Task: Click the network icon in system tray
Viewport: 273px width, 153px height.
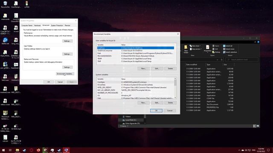Action: 250,150
